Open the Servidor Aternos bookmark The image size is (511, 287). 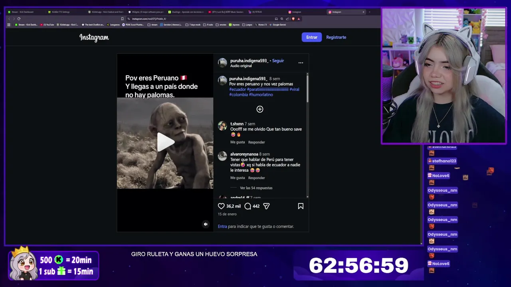pos(171,25)
